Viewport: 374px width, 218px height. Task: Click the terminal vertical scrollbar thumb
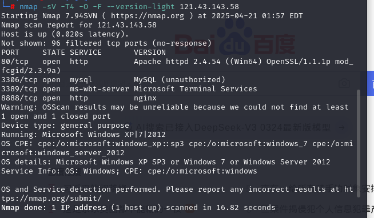pyautogui.click(x=358, y=143)
